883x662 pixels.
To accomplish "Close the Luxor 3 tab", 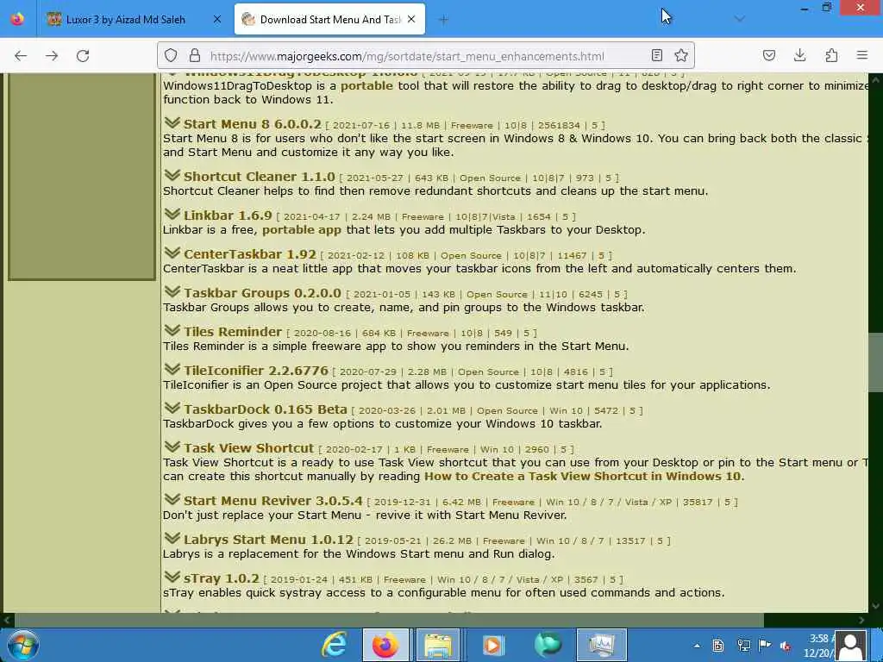I will point(217,19).
